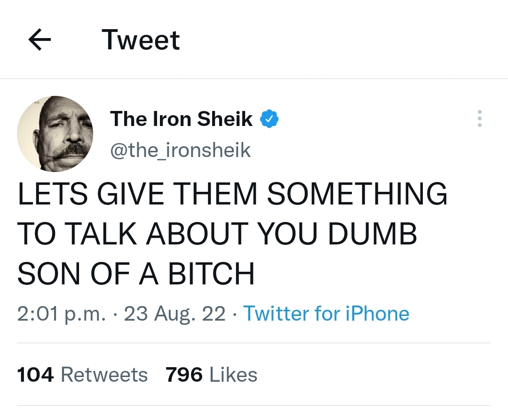
Task: Click the display name The Iron Sheik
Action: click(181, 119)
